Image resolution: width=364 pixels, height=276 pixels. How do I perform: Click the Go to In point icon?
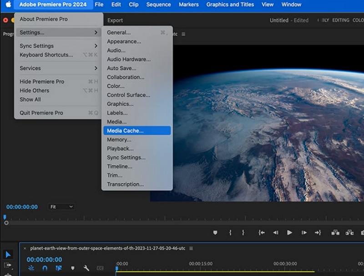[262, 232]
